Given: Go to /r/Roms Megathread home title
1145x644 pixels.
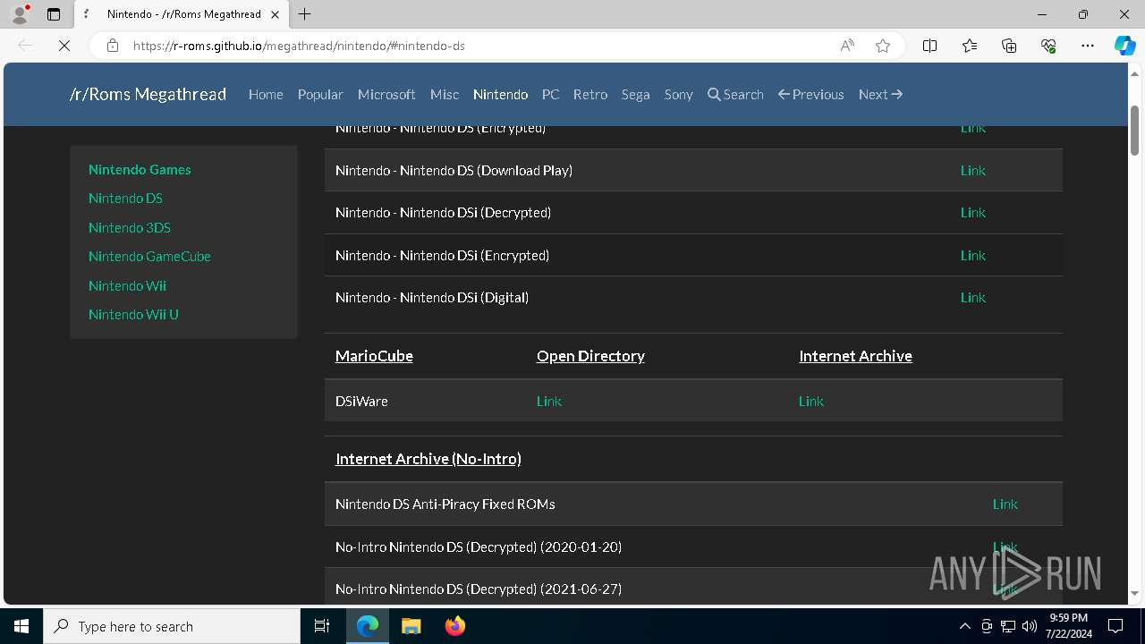Looking at the screenshot, I should coord(148,94).
